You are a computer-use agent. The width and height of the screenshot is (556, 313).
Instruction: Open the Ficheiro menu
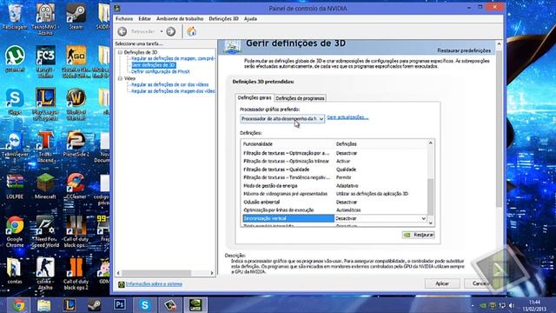124,19
